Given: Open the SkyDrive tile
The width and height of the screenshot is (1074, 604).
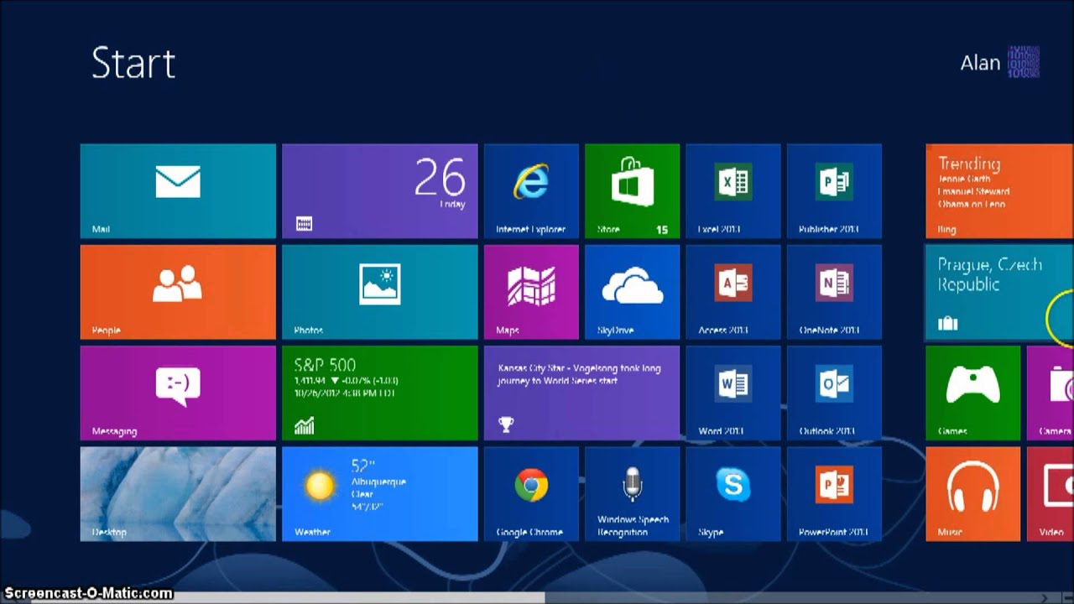Looking at the screenshot, I should click(632, 292).
